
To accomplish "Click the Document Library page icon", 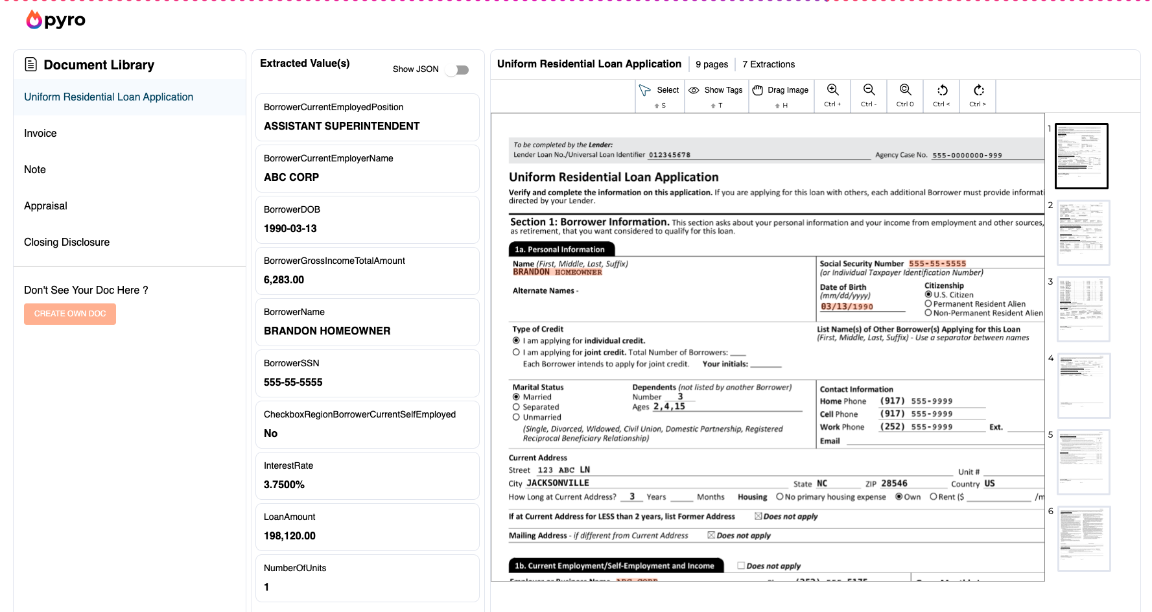I will click(x=30, y=64).
